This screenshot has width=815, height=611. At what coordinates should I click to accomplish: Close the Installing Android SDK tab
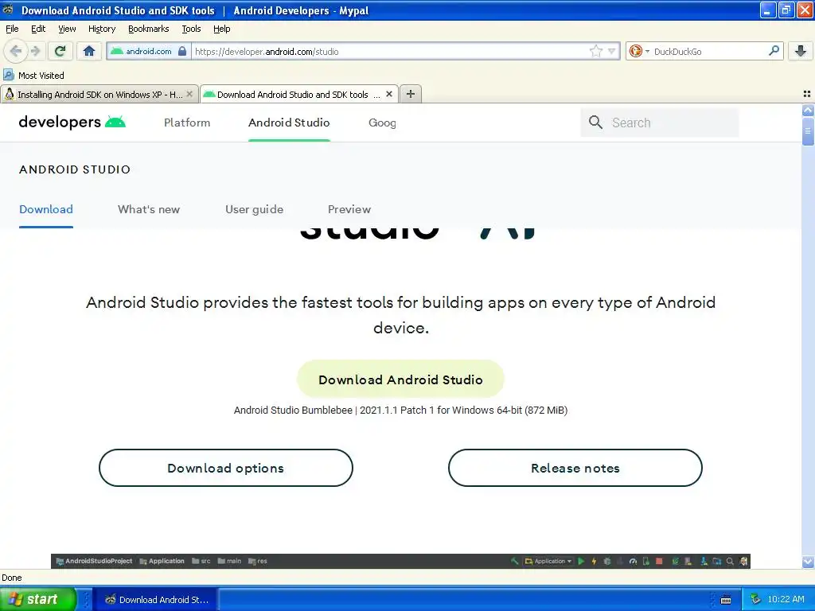pos(189,94)
